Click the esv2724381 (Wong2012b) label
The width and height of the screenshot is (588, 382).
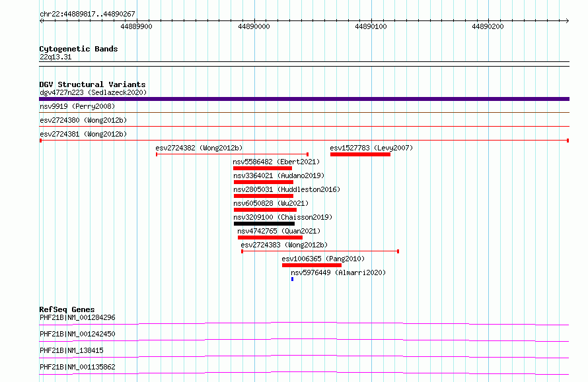click(83, 134)
